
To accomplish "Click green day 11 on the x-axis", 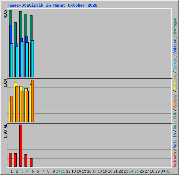I will point(63,171).
